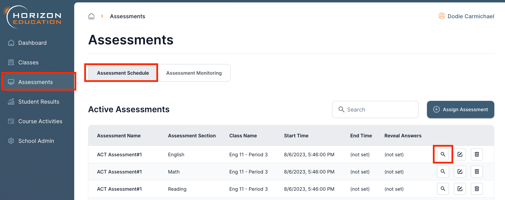505x200 pixels.
Task: Click the home breadcrumb icon
Action: [91, 16]
